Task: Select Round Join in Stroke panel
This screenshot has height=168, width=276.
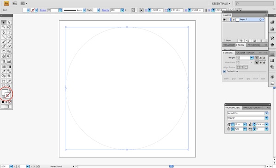Action: pos(260,63)
